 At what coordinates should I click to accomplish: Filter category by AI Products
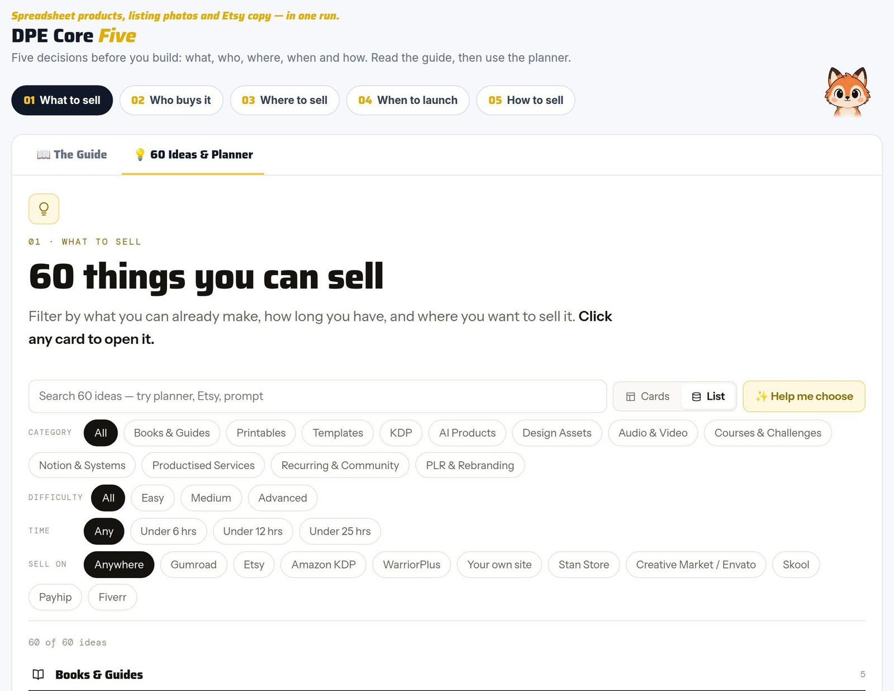coord(467,433)
